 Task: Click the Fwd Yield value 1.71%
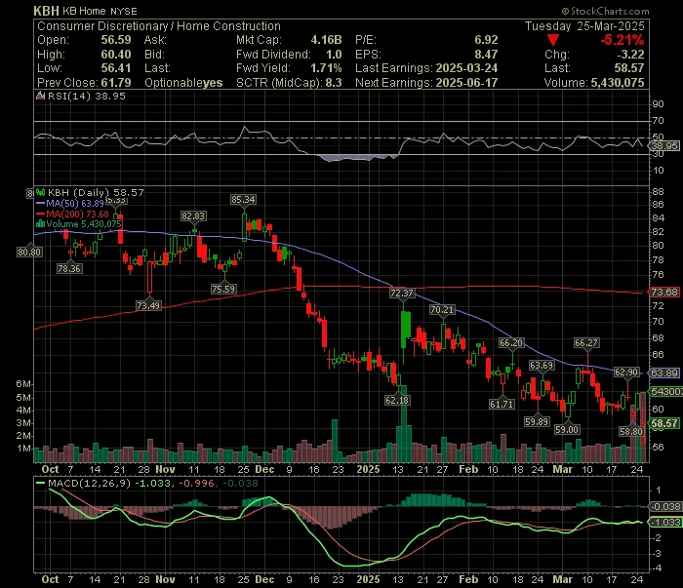point(326,68)
